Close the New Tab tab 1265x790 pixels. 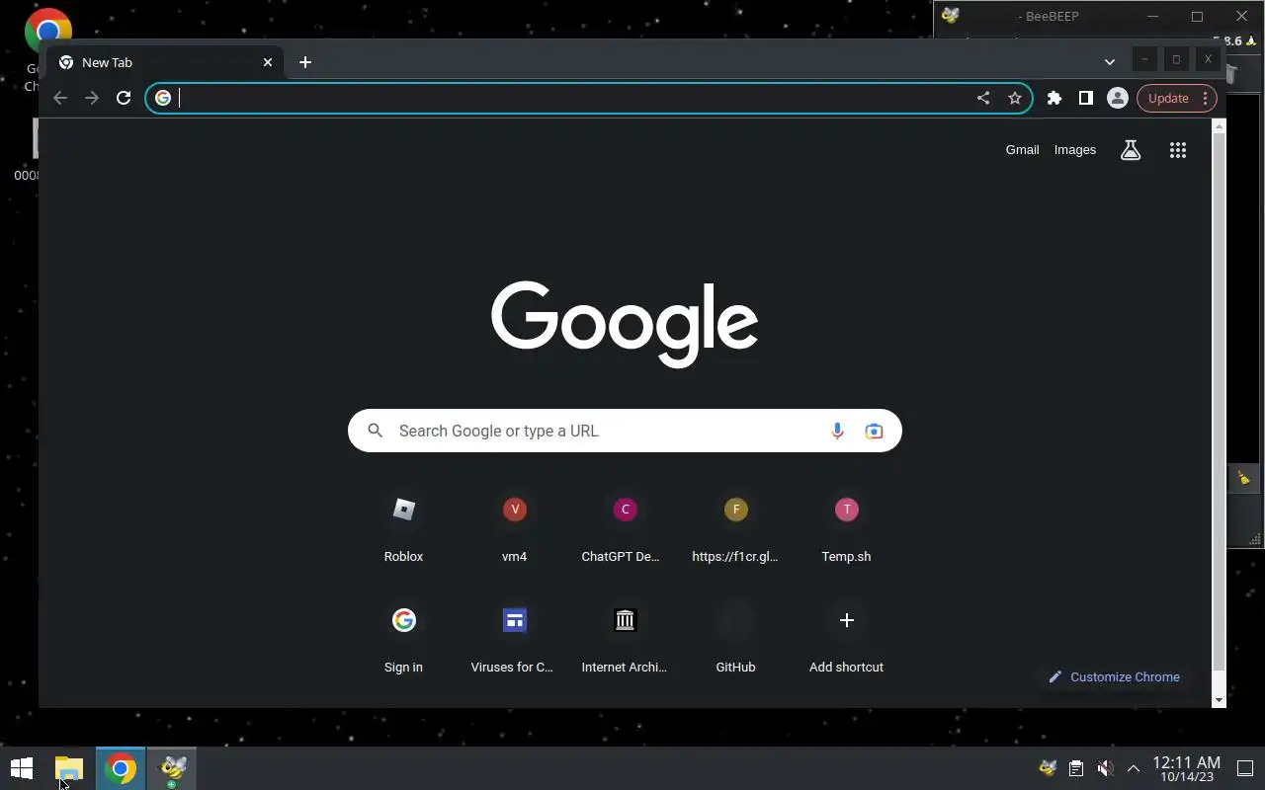click(x=268, y=62)
